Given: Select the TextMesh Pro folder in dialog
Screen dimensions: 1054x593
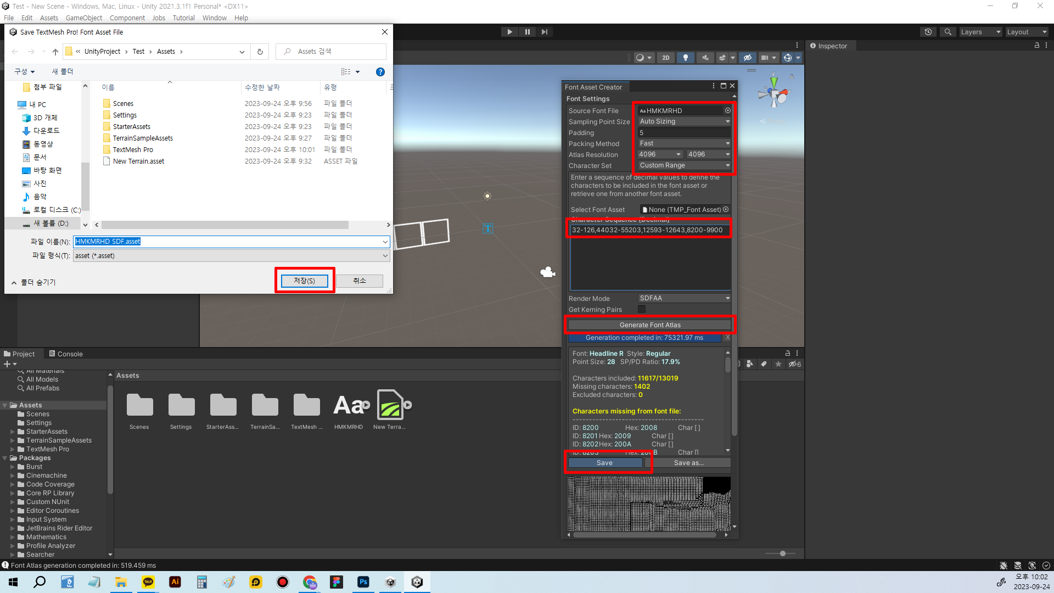Looking at the screenshot, I should [x=133, y=149].
